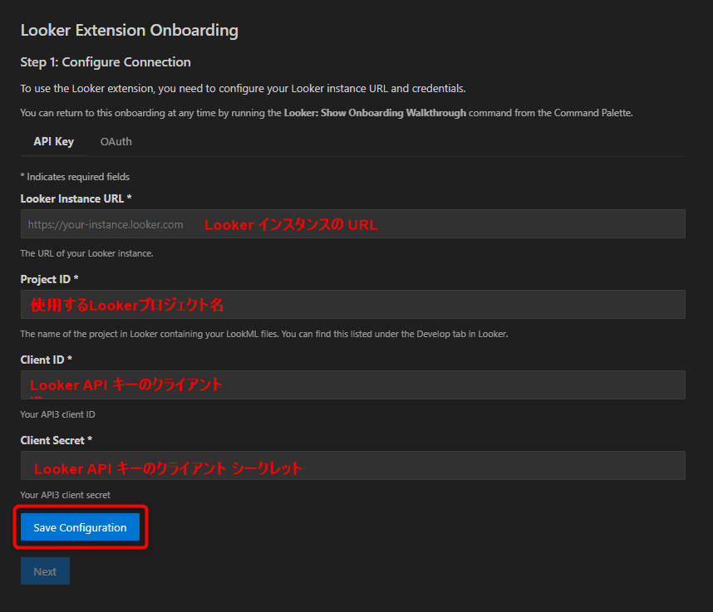Focus the Looker Instance URL input field
713x612 pixels.
tap(353, 224)
